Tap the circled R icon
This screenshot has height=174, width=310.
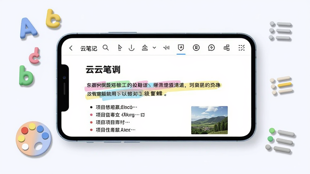click(196, 48)
